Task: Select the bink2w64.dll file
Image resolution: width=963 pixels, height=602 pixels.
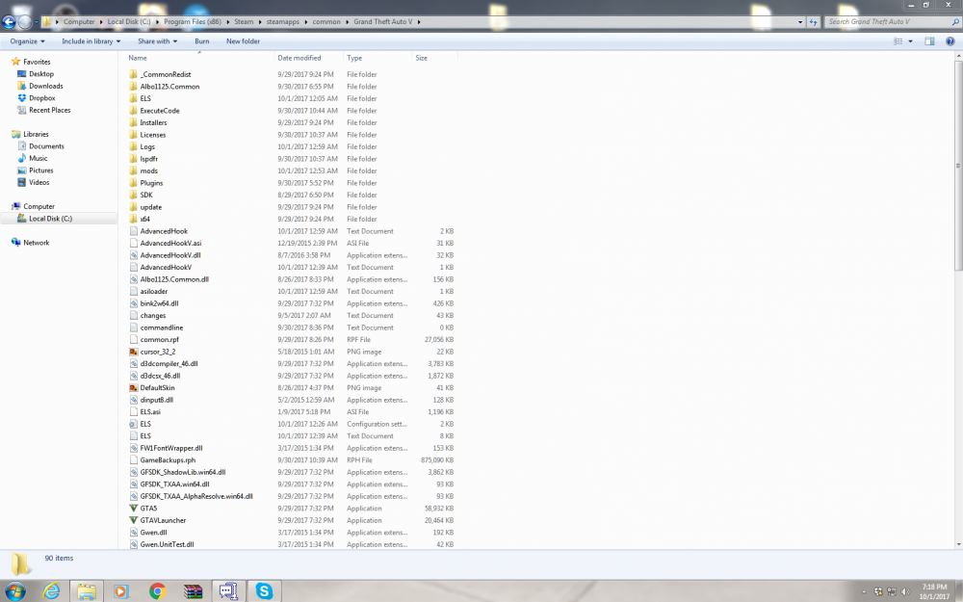Action: 159,303
